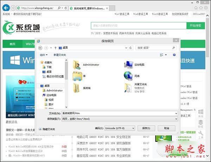This screenshot has height=162, width=211.
Task: Open IE favorites star icon
Action: (201, 8)
